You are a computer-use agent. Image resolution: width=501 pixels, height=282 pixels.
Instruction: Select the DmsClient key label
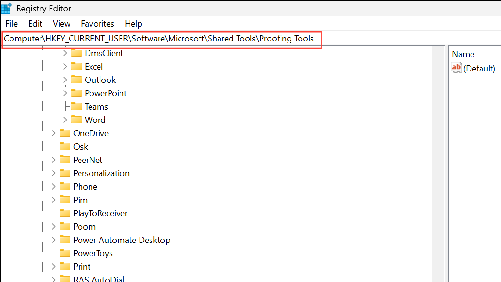104,53
